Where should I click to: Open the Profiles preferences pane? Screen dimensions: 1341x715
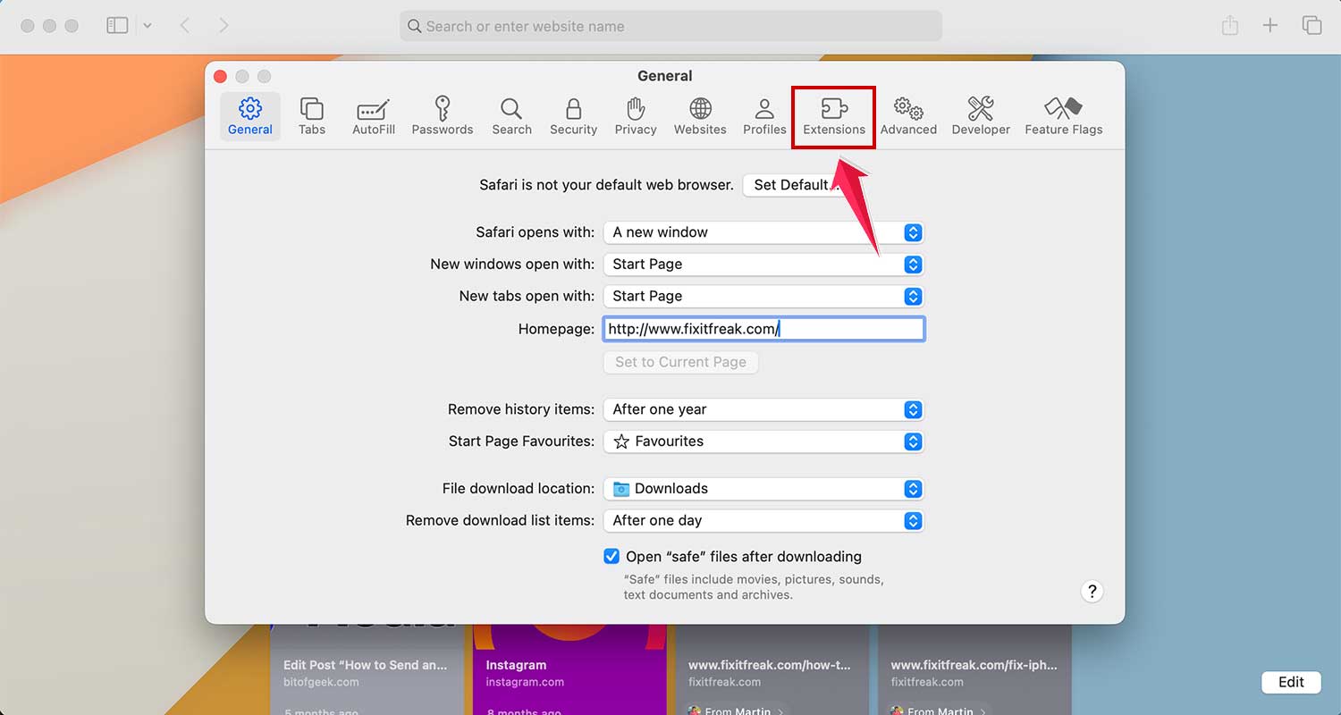763,116
